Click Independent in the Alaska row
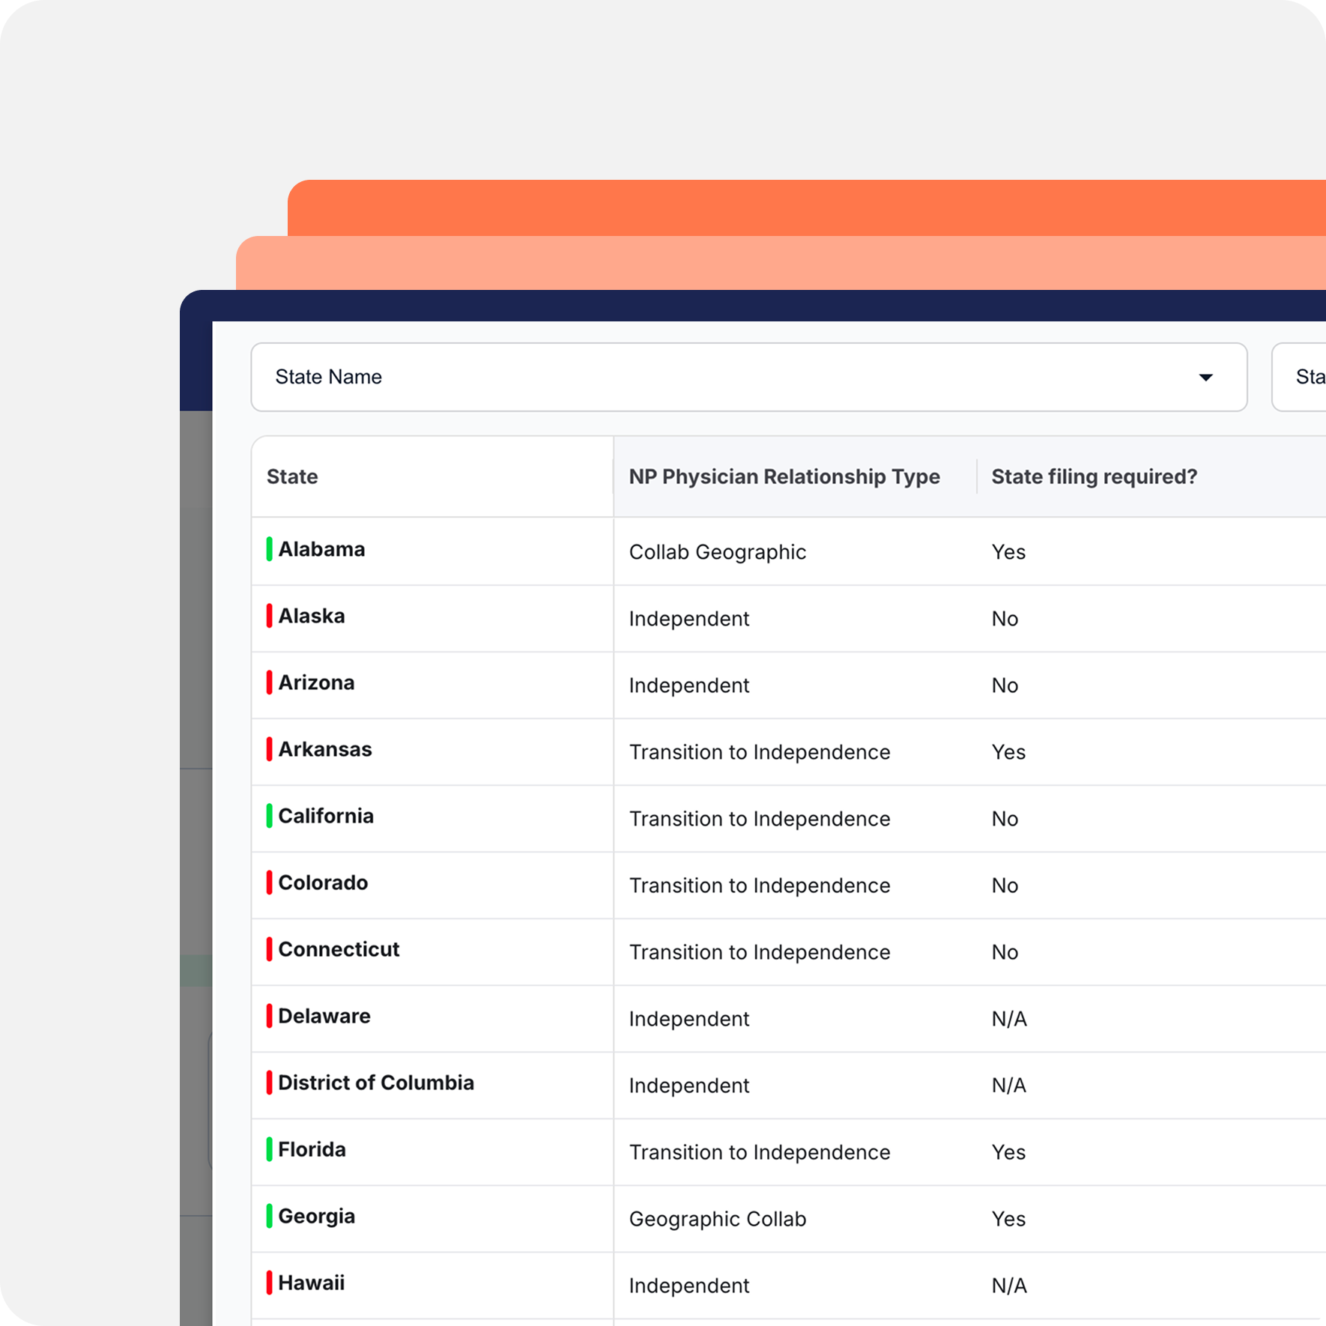This screenshot has width=1326, height=1326. [689, 619]
